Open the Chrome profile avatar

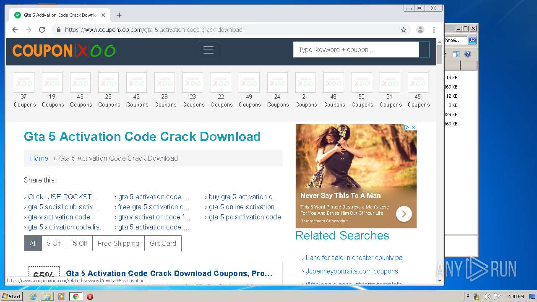[x=420, y=30]
